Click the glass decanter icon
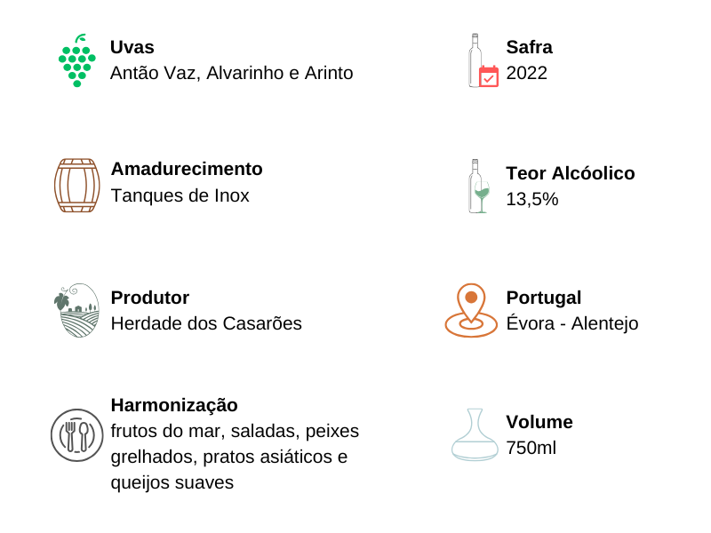 pyautogui.click(x=475, y=434)
